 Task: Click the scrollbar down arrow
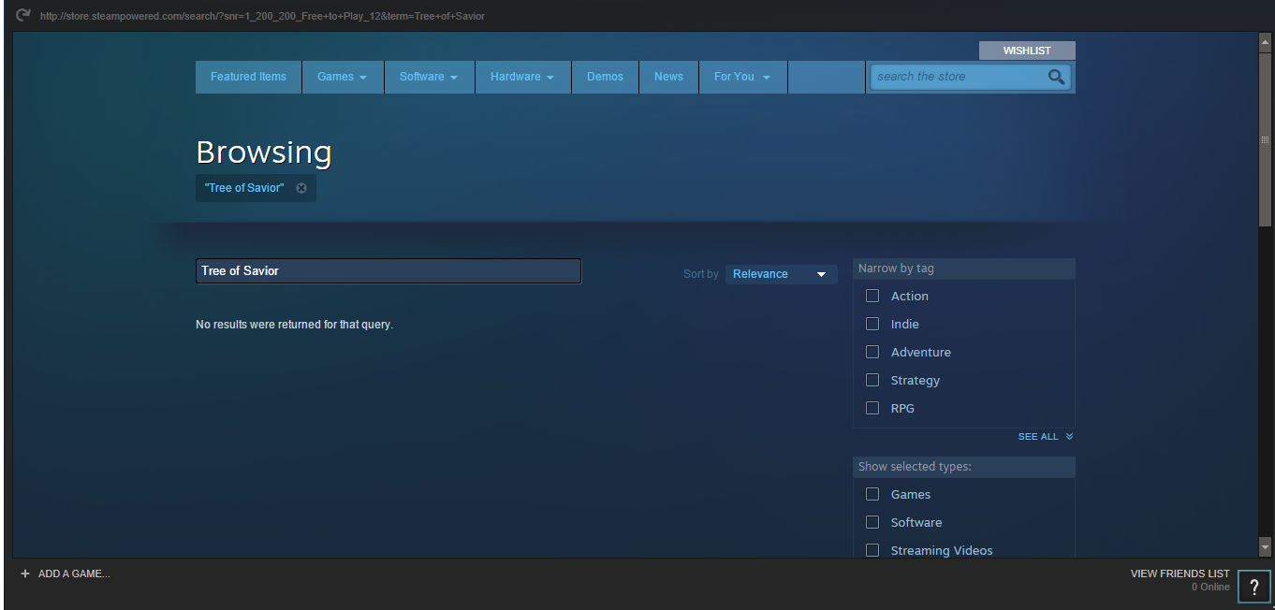pyautogui.click(x=1265, y=546)
